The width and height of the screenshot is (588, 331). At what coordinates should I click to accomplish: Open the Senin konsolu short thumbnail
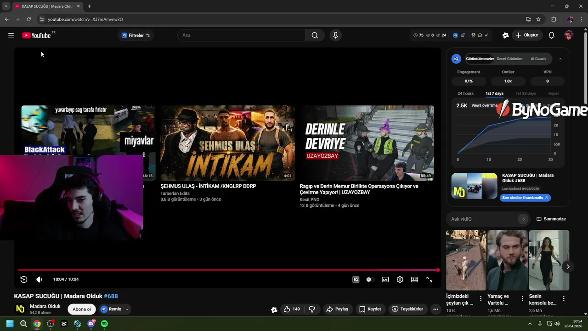tap(549, 260)
